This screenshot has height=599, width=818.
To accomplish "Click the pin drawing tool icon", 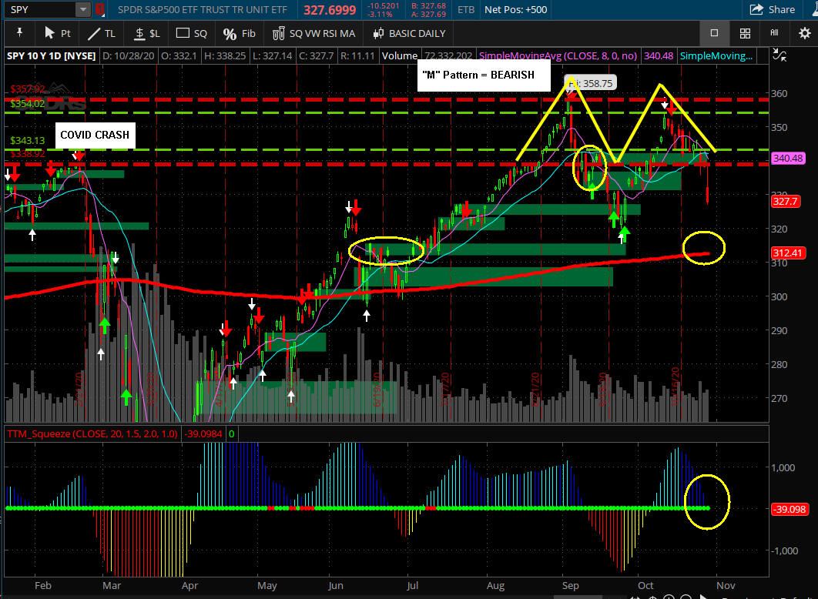I will (x=18, y=33).
